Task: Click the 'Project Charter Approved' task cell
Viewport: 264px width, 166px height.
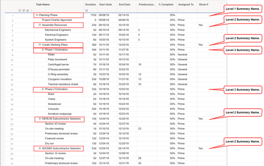Action: point(57,20)
